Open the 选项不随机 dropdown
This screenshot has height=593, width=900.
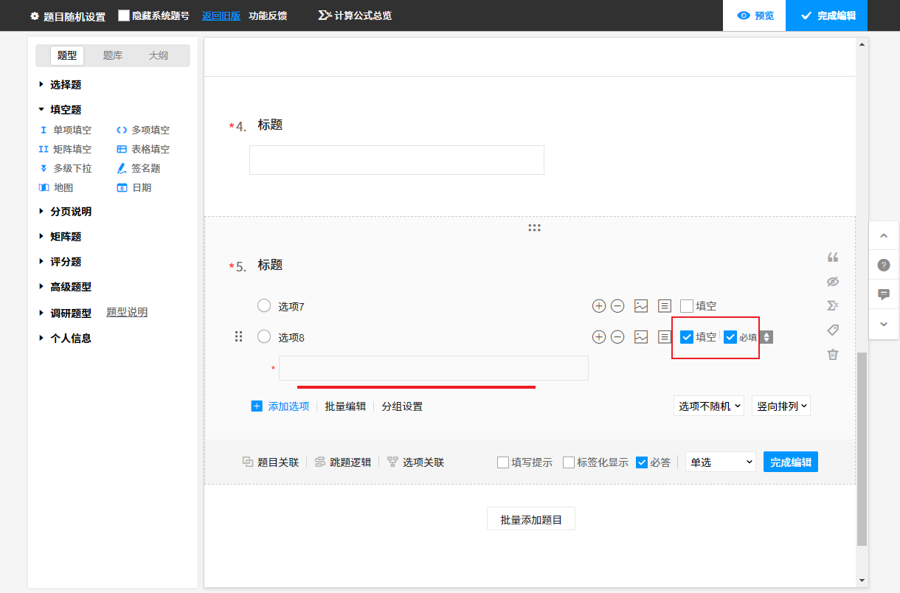click(x=708, y=406)
